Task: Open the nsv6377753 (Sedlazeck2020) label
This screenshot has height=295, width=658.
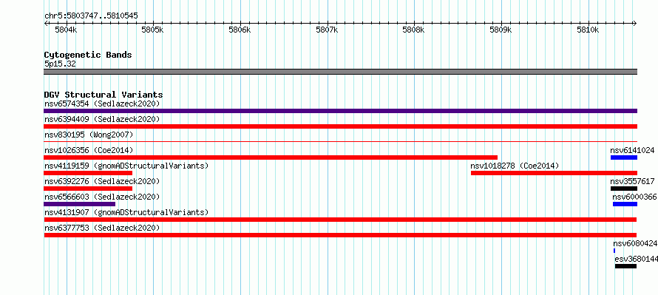Action: point(102,228)
